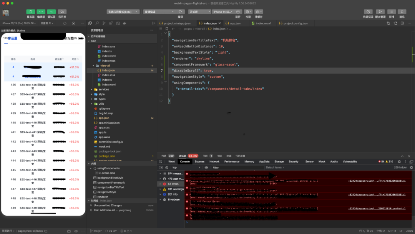The height and width of the screenshot is (234, 415).
Task: Toggle the editor (编辑器) panel button
Action: tap(41, 12)
